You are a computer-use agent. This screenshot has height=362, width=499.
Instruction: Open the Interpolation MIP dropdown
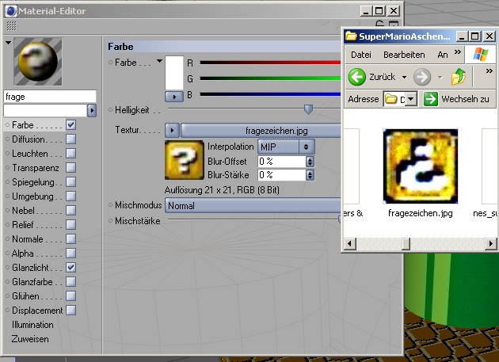[x=285, y=147]
